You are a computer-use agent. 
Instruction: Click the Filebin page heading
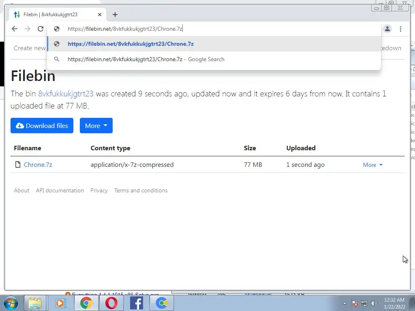pyautogui.click(x=33, y=76)
